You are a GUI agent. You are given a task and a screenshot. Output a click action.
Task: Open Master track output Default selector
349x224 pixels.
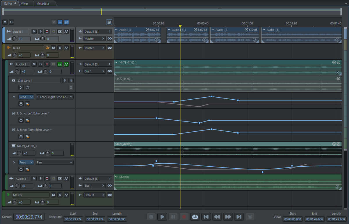pos(94,195)
